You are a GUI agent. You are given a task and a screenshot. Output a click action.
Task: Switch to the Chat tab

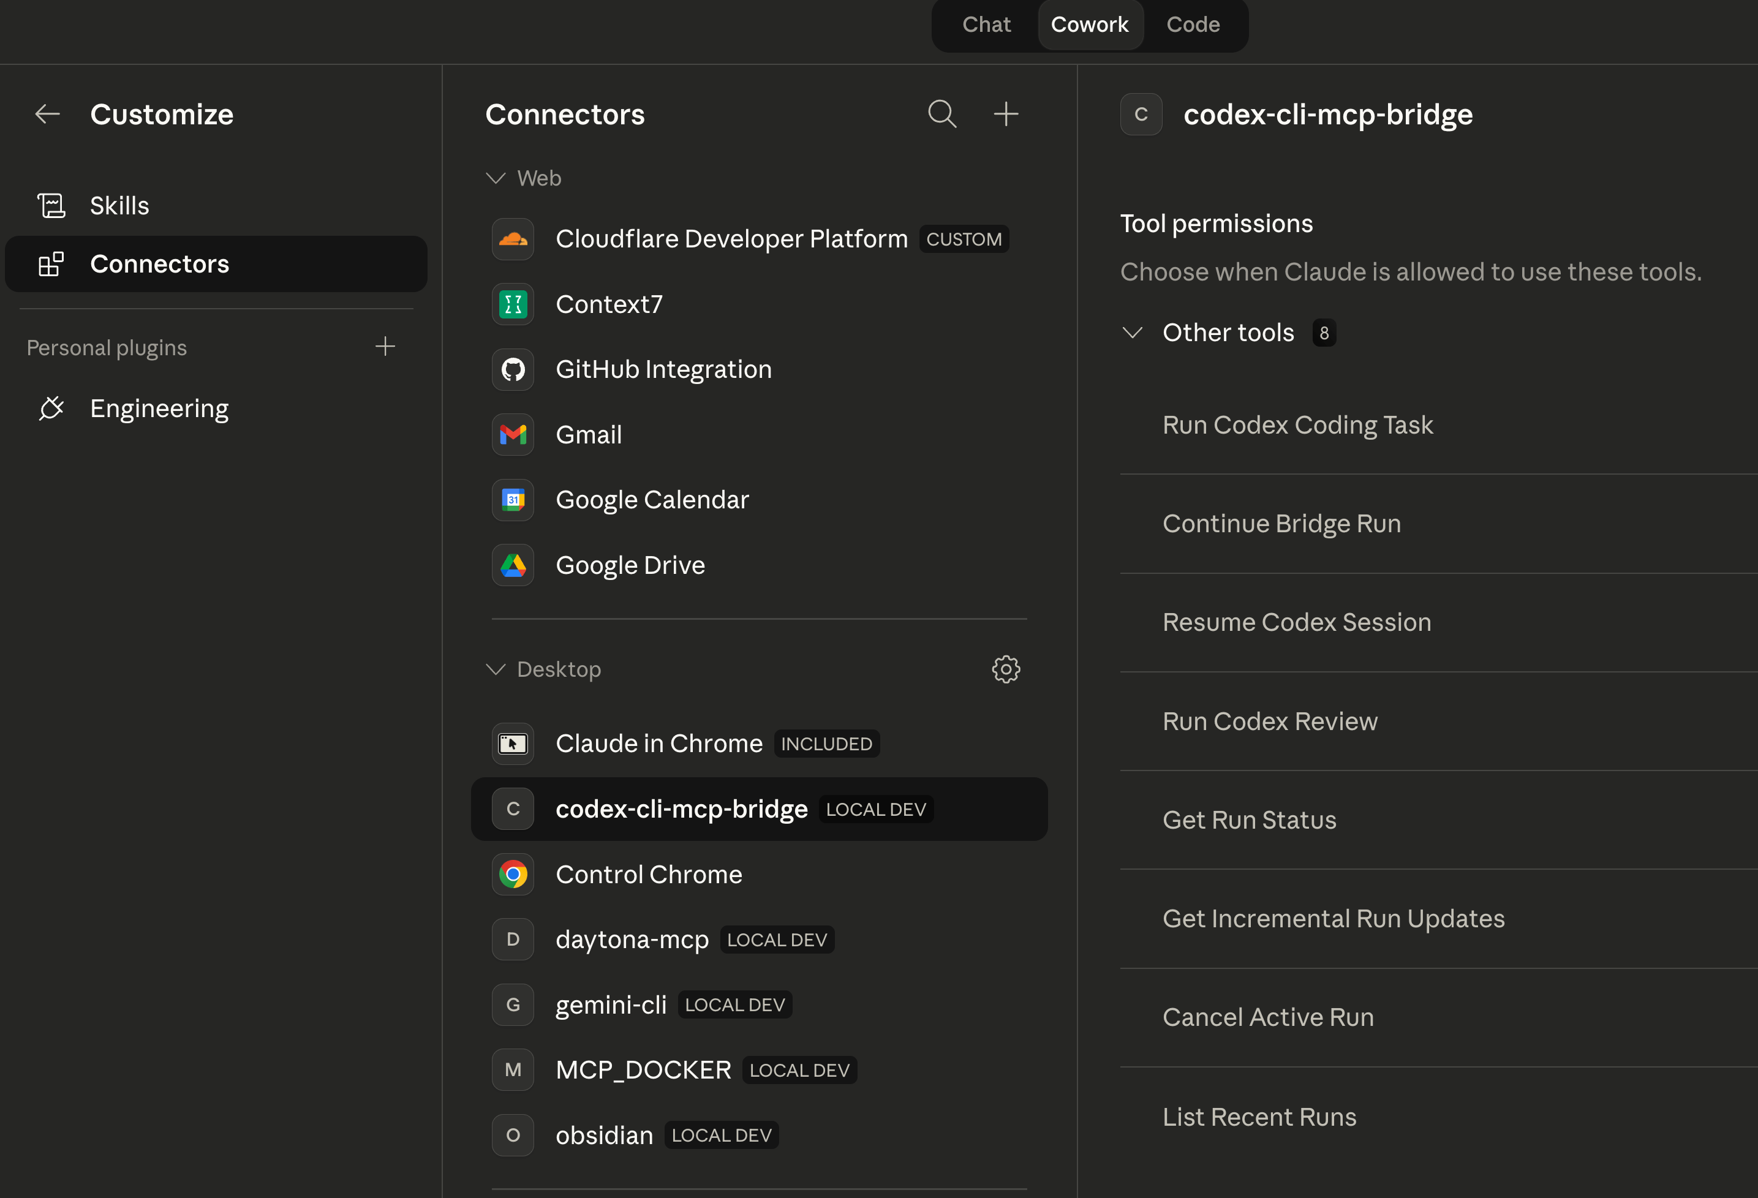(x=986, y=25)
